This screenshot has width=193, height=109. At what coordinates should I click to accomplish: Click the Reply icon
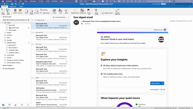[27, 11]
